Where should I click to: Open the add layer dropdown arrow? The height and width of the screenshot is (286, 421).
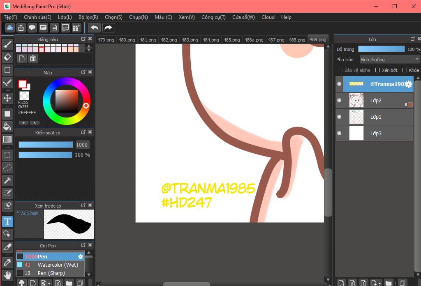click(379, 283)
